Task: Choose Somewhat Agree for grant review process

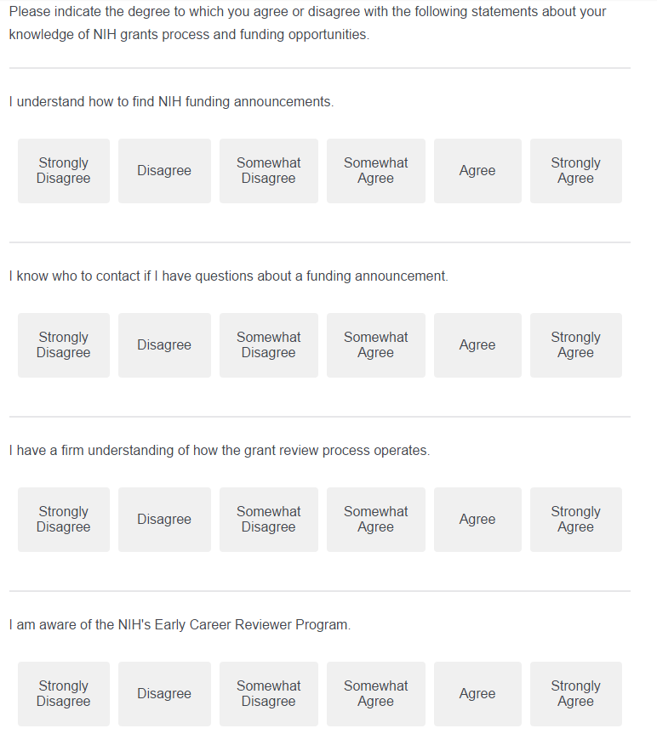Action: (375, 520)
